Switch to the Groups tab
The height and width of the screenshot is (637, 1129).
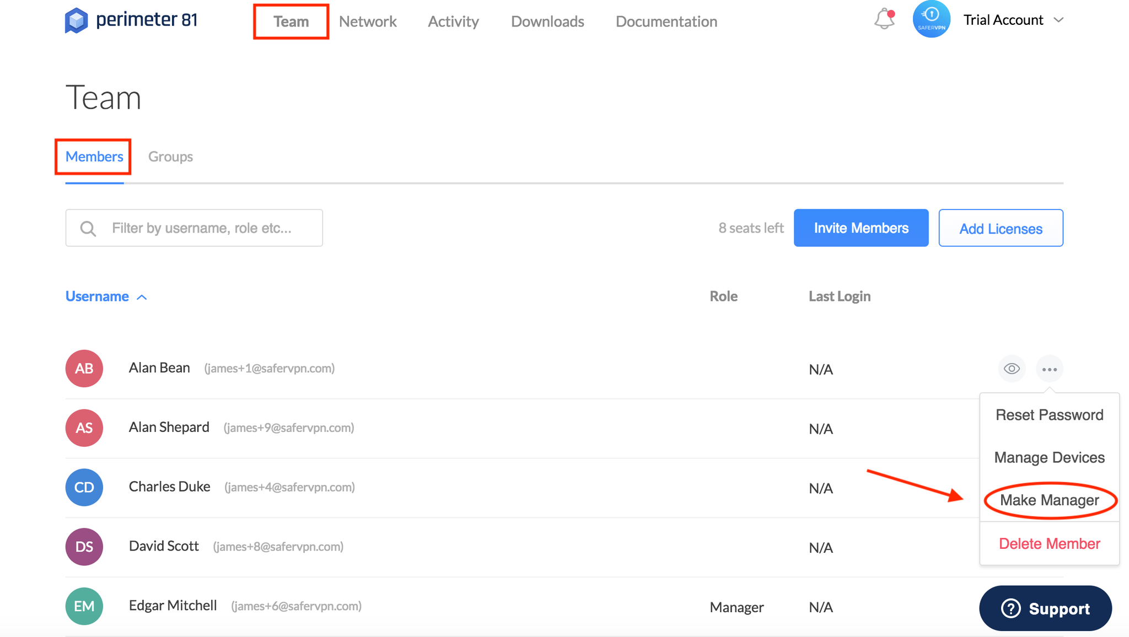170,156
